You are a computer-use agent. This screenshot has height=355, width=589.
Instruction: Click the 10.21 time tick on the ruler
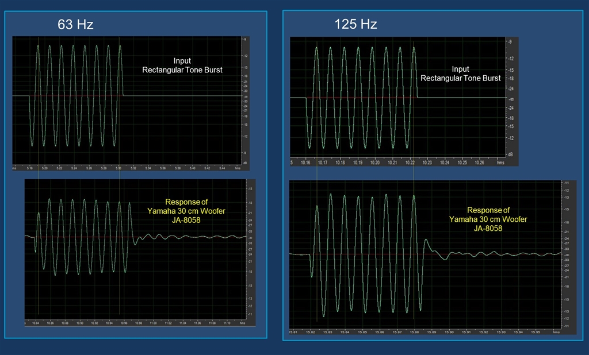pos(392,163)
